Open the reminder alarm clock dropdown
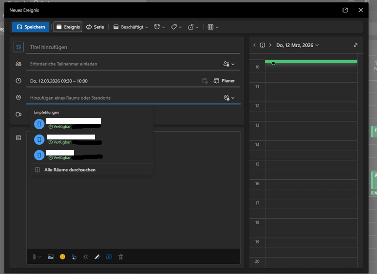 pos(159,27)
